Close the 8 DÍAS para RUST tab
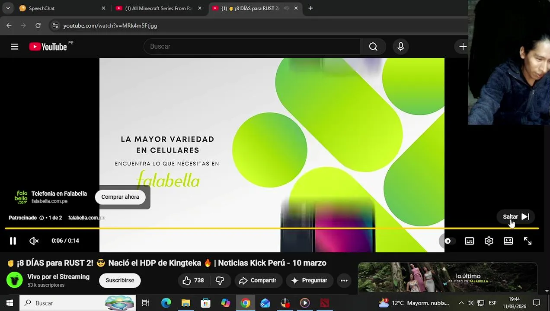The height and width of the screenshot is (311, 550). (x=296, y=8)
